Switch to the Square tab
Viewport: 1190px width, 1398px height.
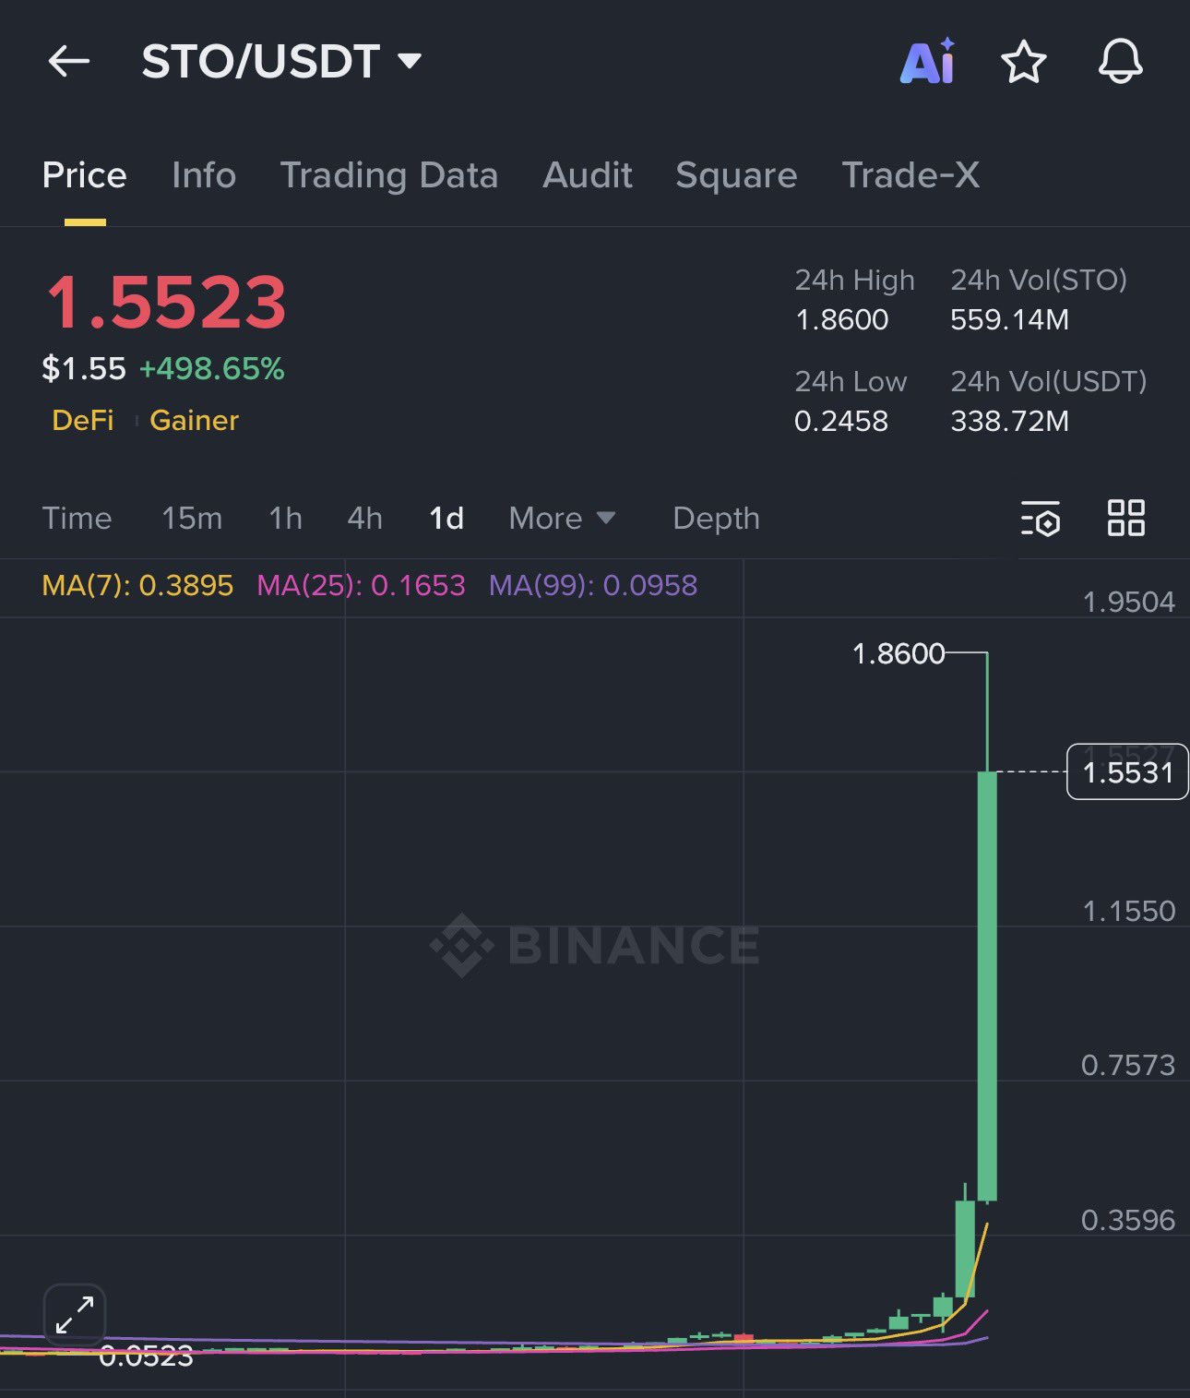(736, 175)
